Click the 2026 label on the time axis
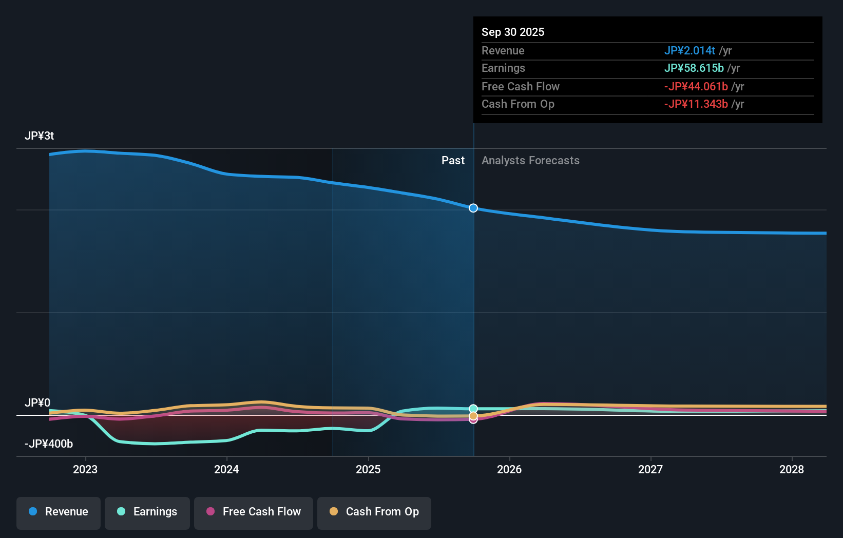 509,469
